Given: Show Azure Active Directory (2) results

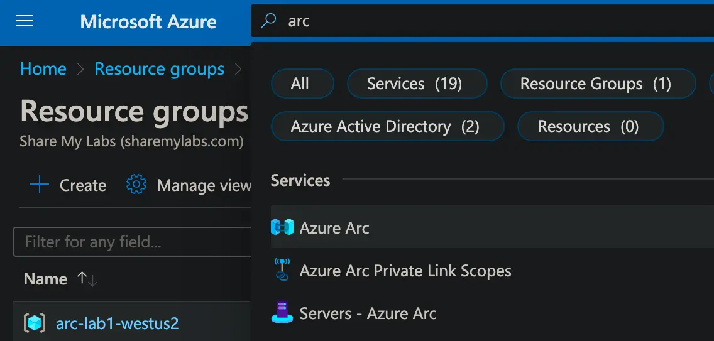Looking at the screenshot, I should tap(386, 126).
